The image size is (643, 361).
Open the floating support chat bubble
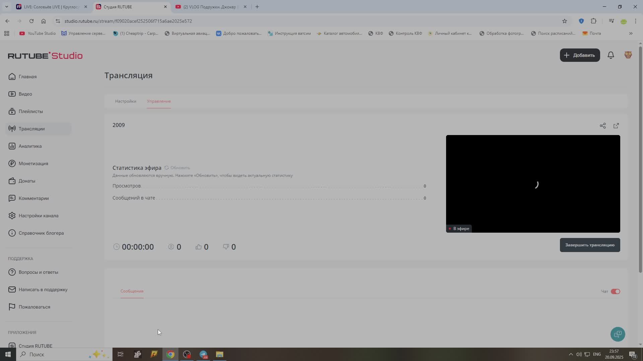(x=618, y=334)
